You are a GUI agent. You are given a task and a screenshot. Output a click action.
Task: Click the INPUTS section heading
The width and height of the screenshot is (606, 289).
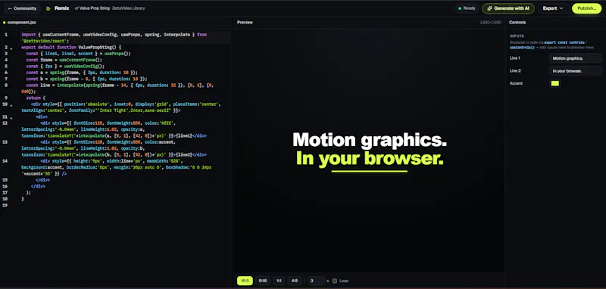(x=517, y=36)
